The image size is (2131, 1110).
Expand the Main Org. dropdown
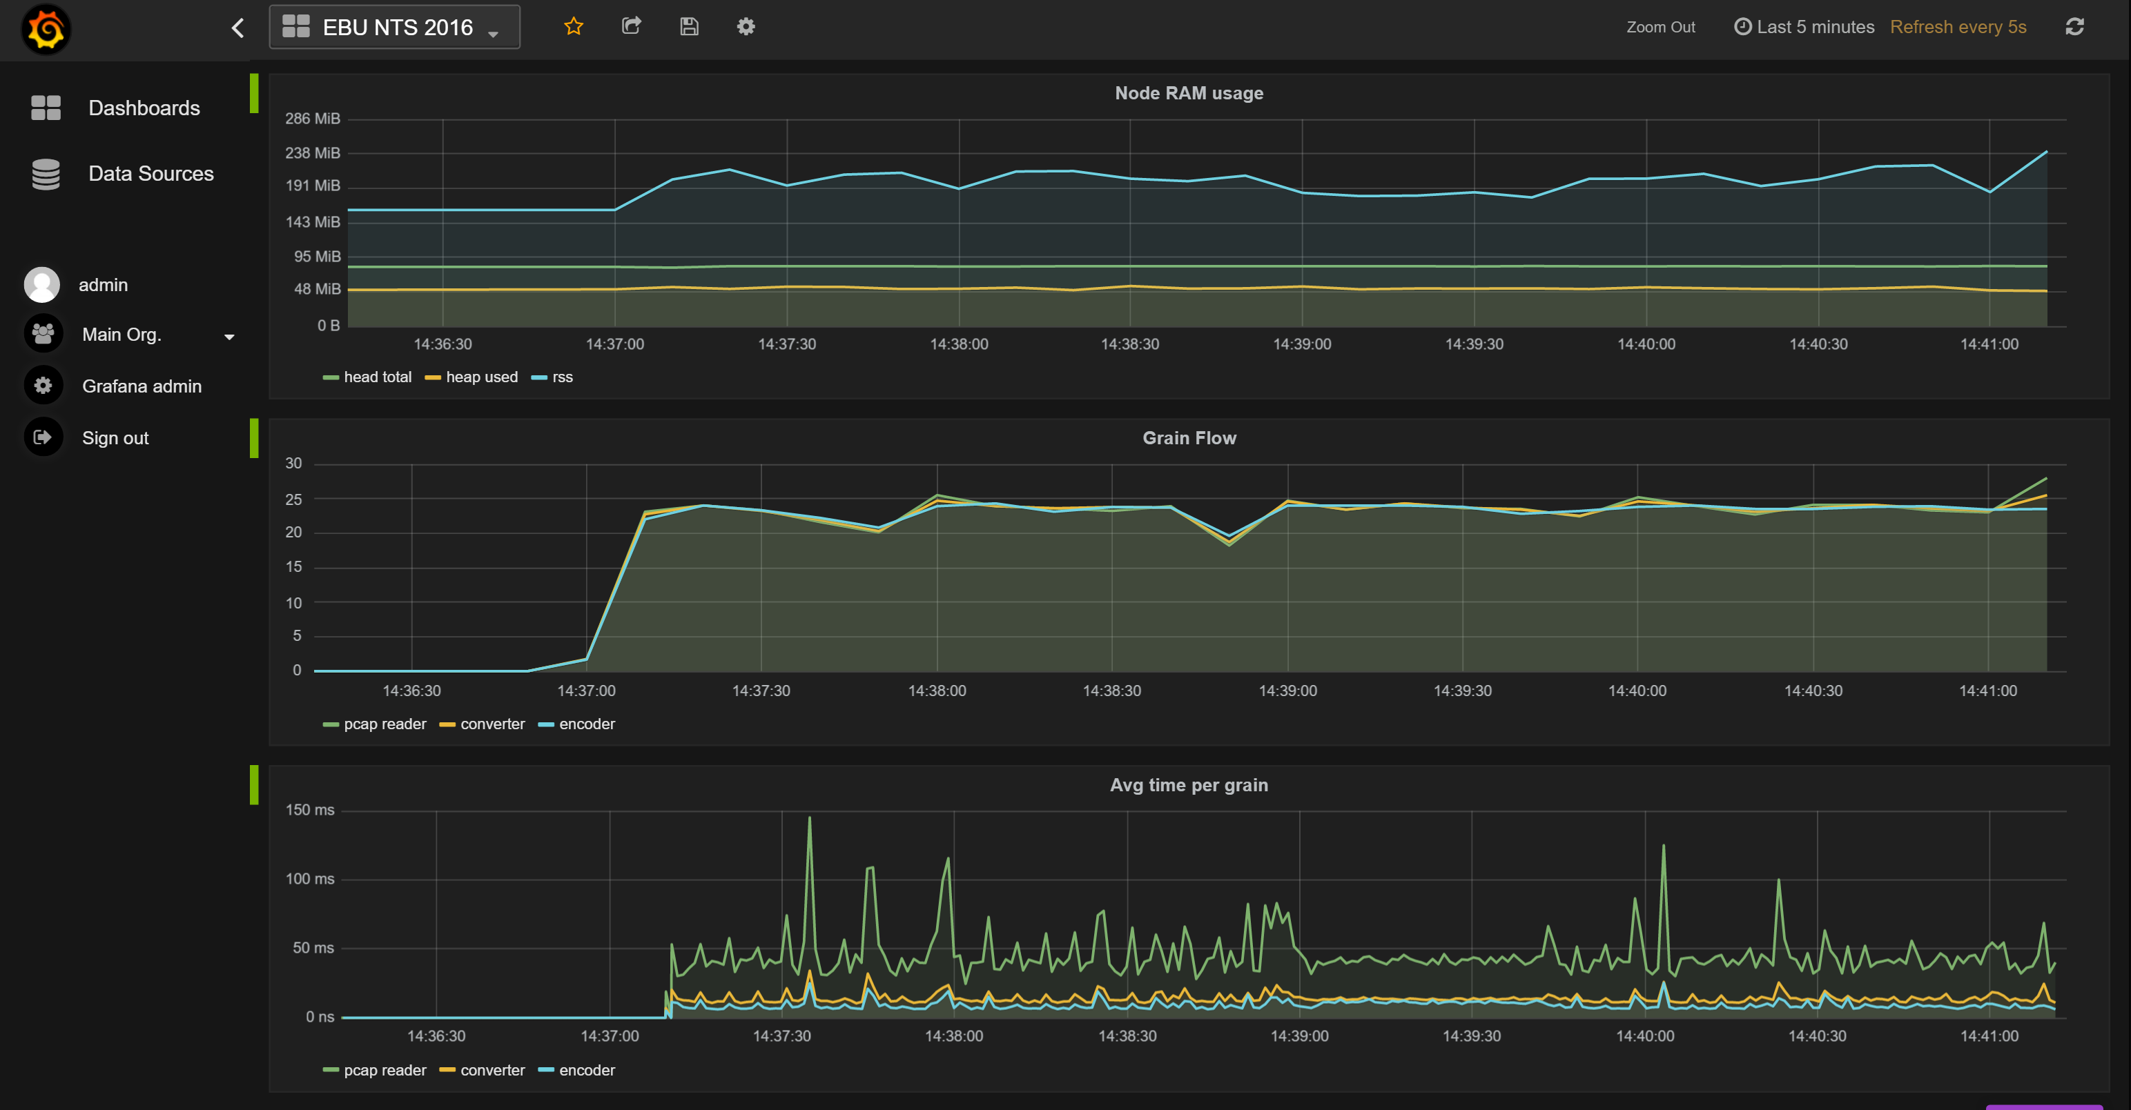(x=229, y=337)
